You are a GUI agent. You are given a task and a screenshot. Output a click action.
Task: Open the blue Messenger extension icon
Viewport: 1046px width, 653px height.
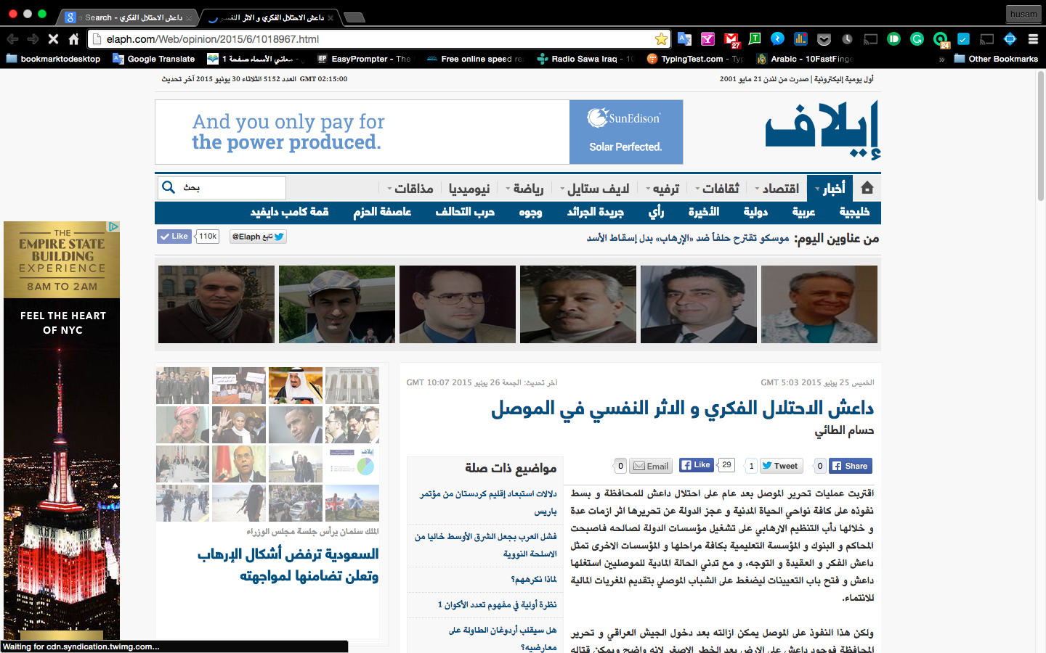pos(777,39)
